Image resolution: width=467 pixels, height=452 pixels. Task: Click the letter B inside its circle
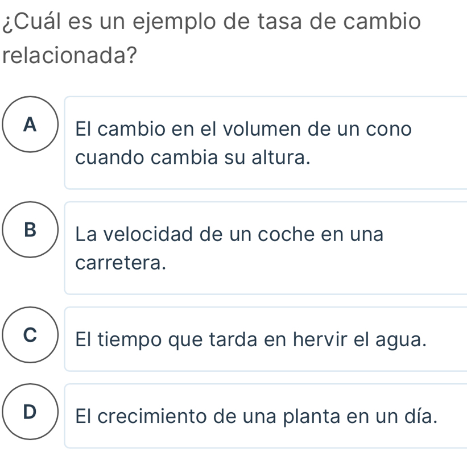click(30, 230)
